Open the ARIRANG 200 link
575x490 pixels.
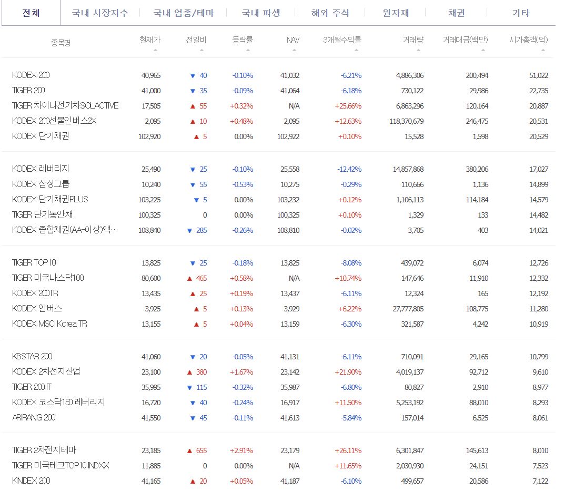click(x=34, y=418)
